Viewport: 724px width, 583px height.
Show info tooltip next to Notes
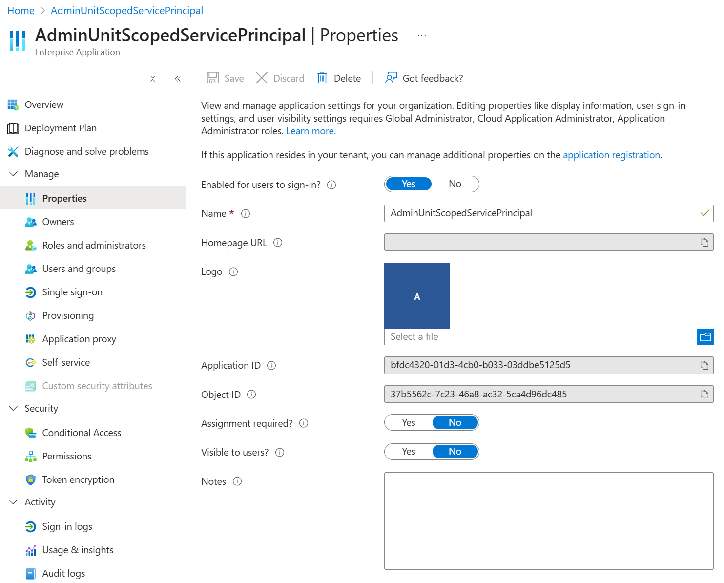[237, 481]
